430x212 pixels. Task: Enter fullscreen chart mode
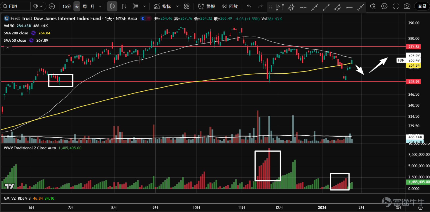point(396,6)
